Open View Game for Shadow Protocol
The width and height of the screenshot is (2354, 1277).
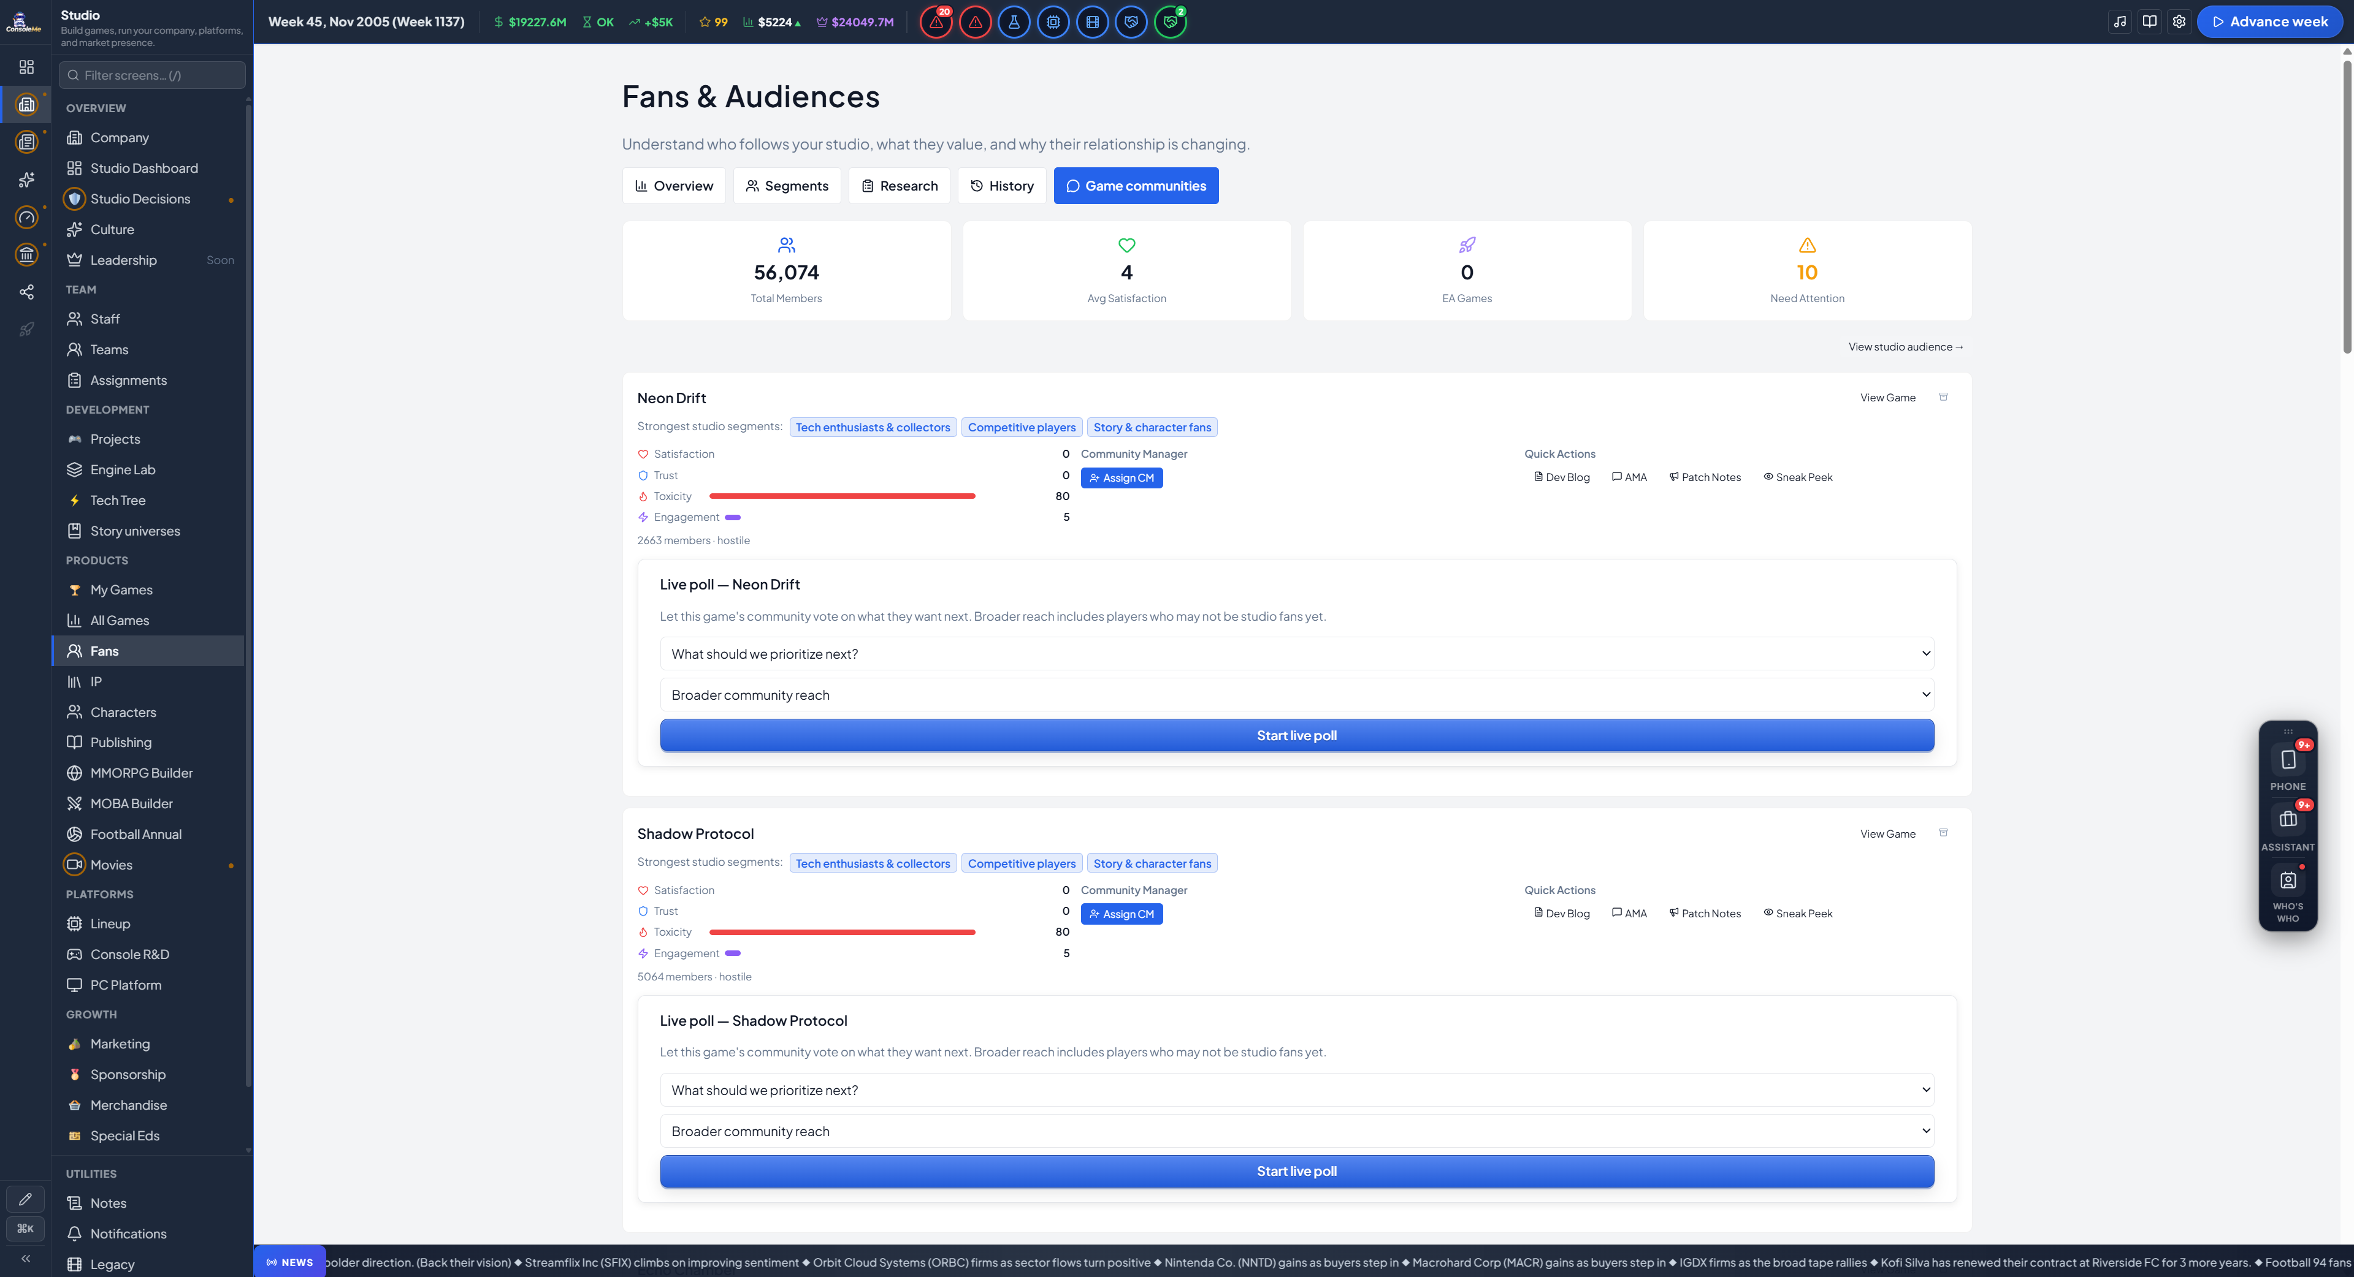pyautogui.click(x=1887, y=834)
